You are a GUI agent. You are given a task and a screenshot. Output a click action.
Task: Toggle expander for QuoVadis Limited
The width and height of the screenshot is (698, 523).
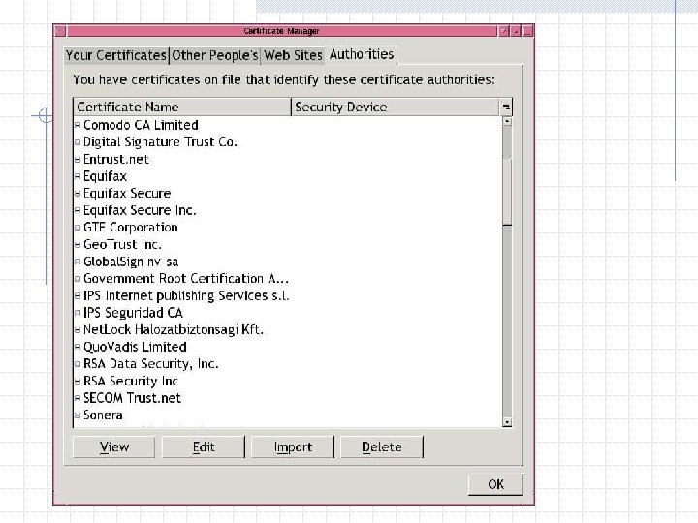pos(78,347)
